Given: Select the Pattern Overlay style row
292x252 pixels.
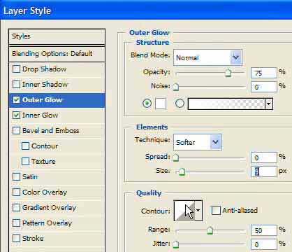Looking at the screenshot, I should (57, 223).
